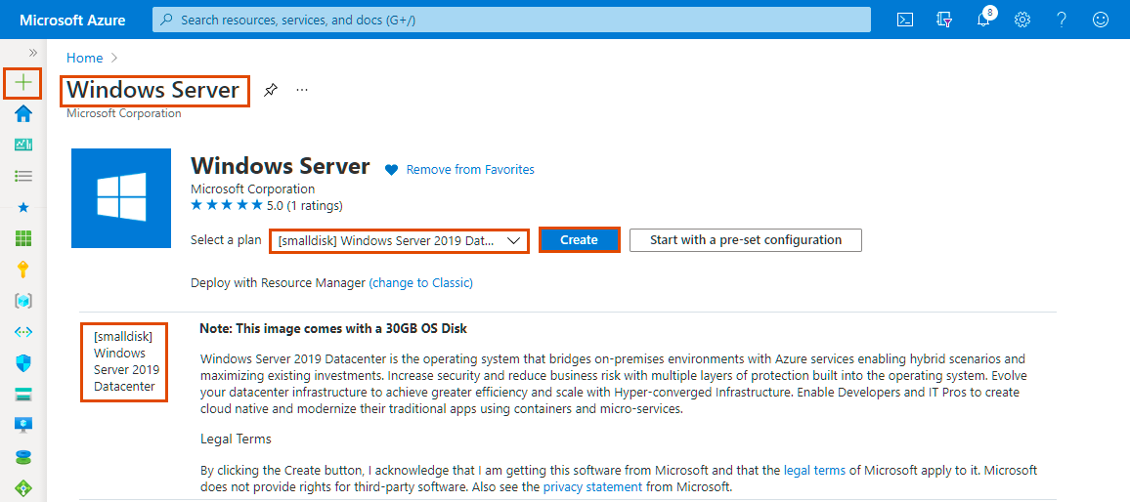Image resolution: width=1130 pixels, height=502 pixels.
Task: Open the Help question mark icon
Action: (x=1062, y=21)
